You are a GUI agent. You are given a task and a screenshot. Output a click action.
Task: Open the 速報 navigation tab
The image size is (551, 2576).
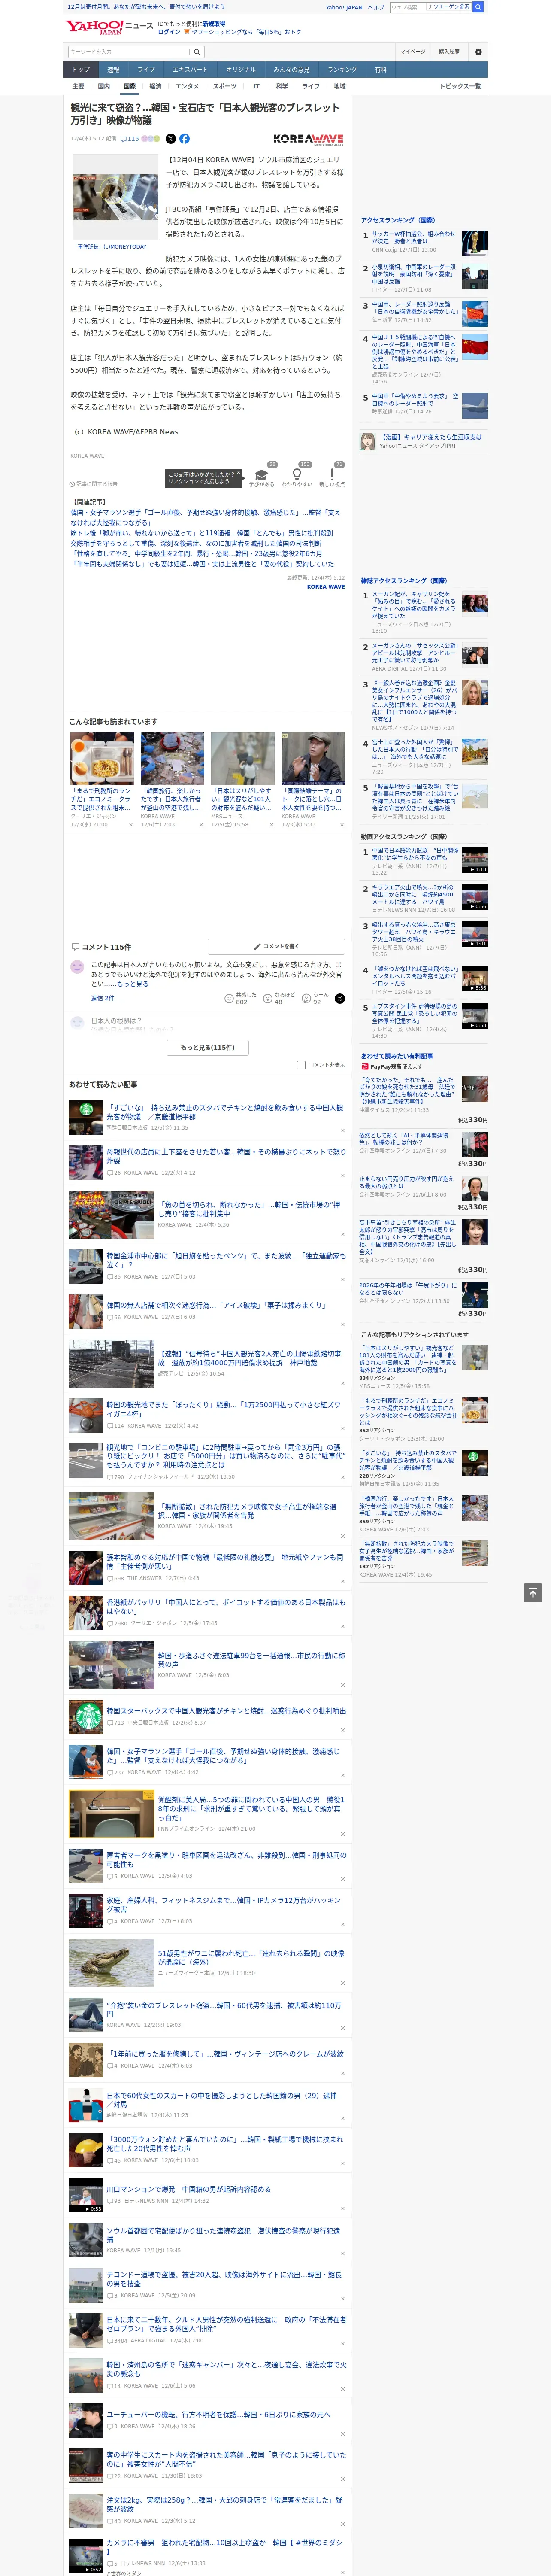coord(113,70)
